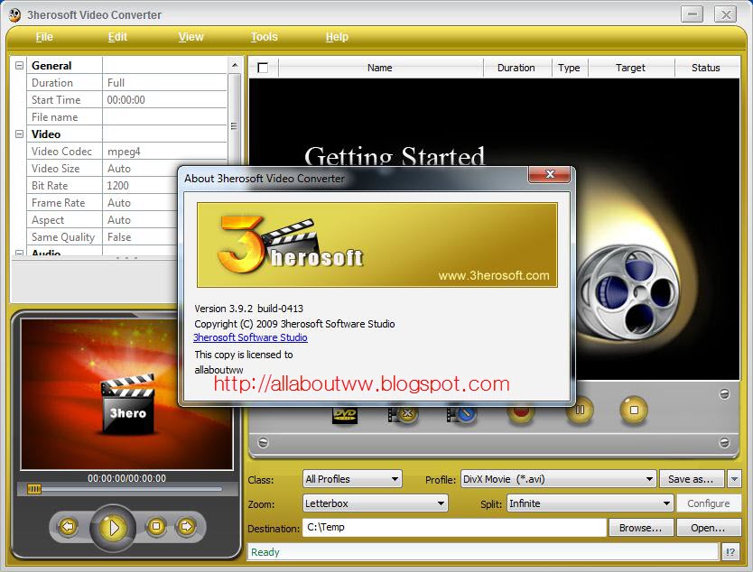This screenshot has width=753, height=572.
Task: Collapse the Audio property group
Action: click(19, 253)
